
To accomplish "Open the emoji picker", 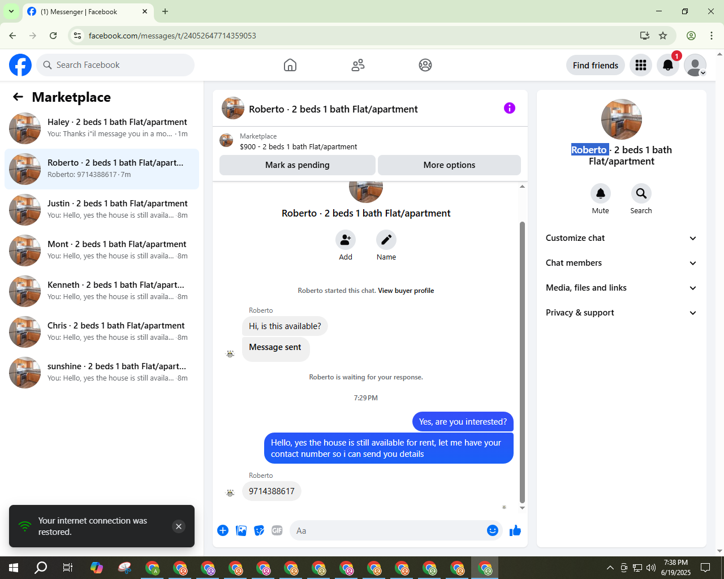I will pyautogui.click(x=493, y=530).
